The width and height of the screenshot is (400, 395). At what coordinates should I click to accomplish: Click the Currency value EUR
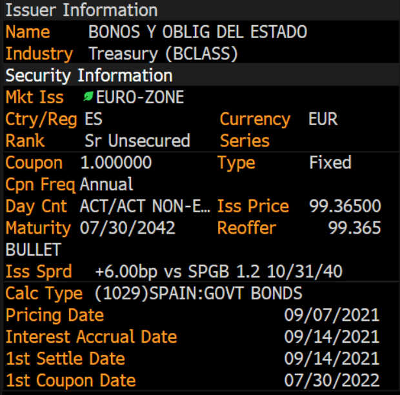(x=323, y=119)
